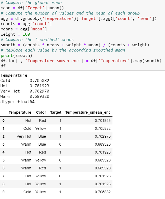Click the Target column header
This screenshot has height=199, width=165.
[x=56, y=112]
